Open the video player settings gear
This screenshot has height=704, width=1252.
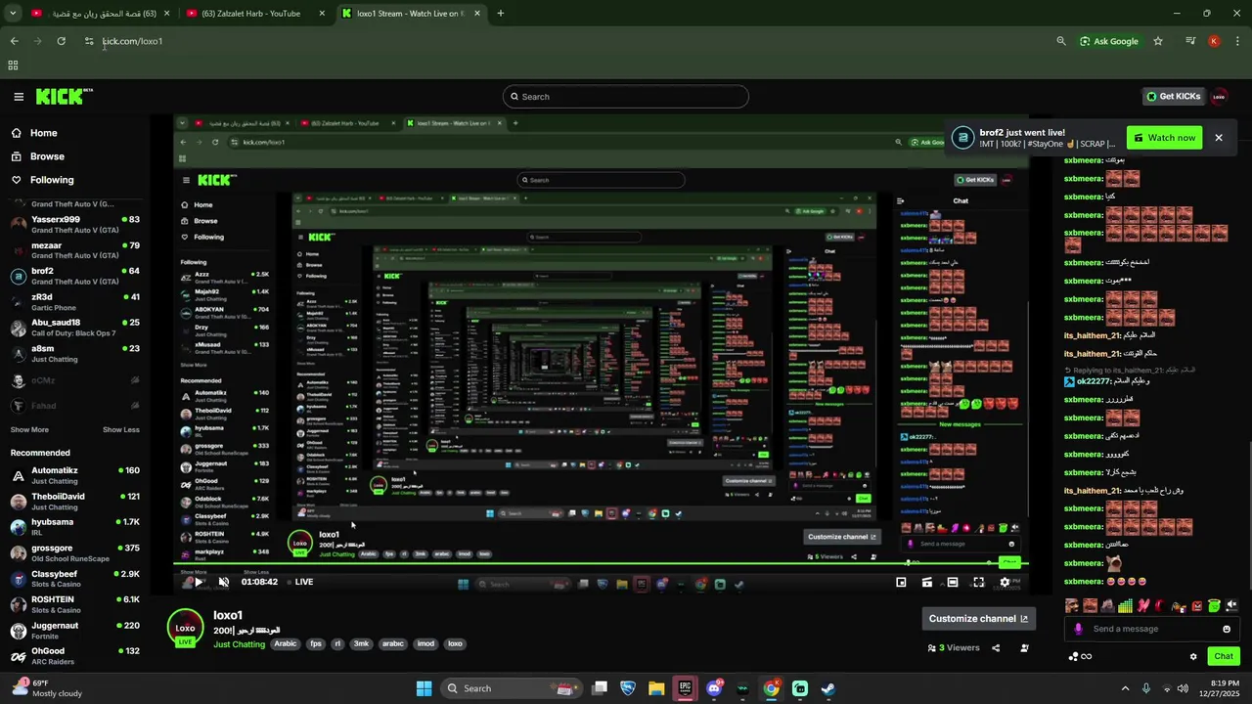point(1004,582)
